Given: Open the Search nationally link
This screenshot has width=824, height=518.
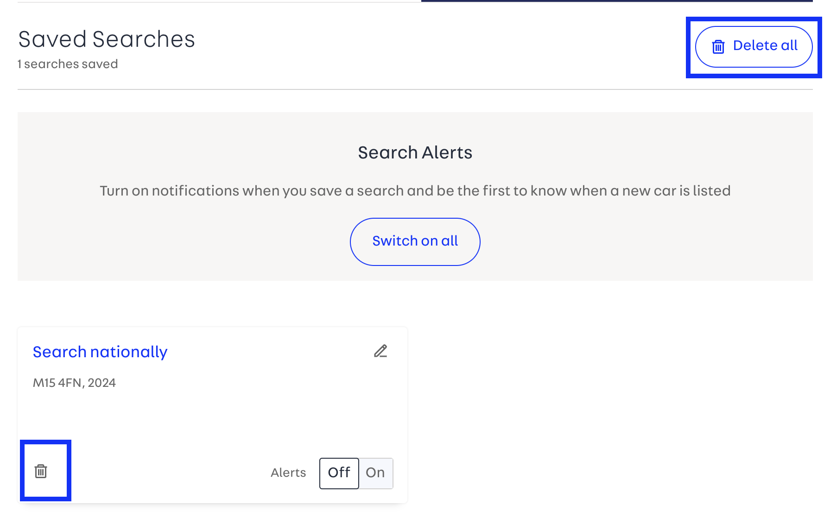Looking at the screenshot, I should [100, 352].
